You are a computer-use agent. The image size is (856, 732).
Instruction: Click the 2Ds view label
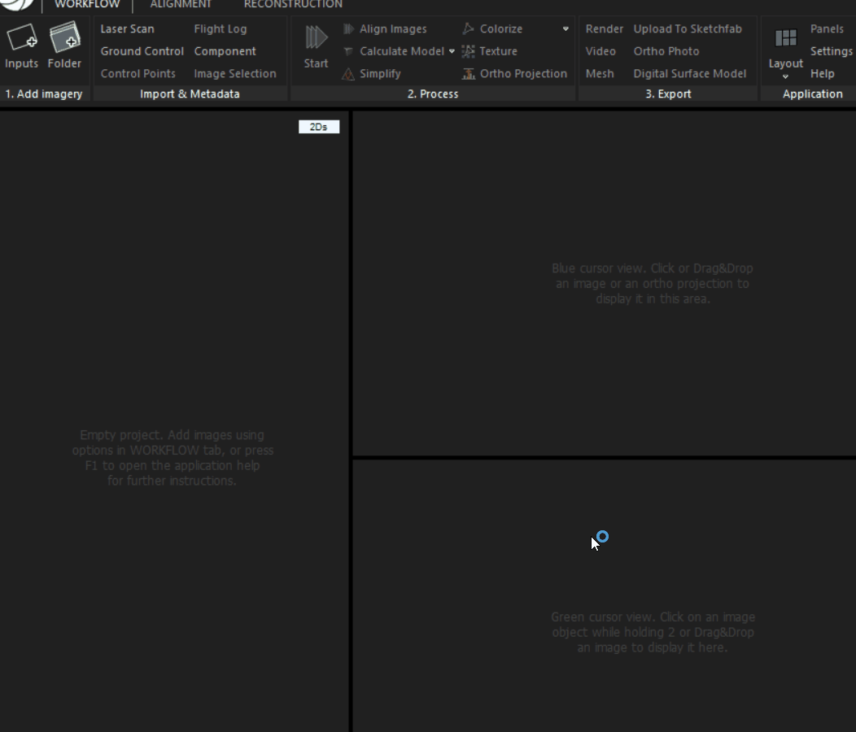pyautogui.click(x=319, y=127)
